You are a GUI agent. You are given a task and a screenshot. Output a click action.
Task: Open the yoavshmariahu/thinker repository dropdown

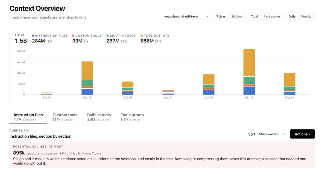pyautogui.click(x=186, y=16)
